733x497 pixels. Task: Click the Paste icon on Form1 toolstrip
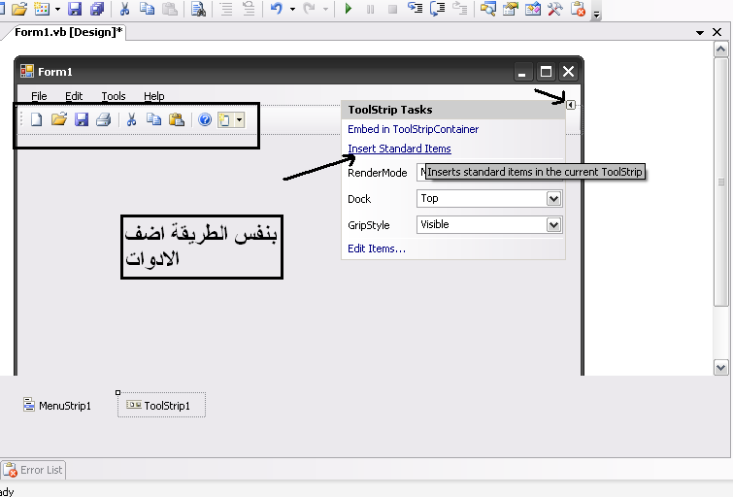click(176, 120)
